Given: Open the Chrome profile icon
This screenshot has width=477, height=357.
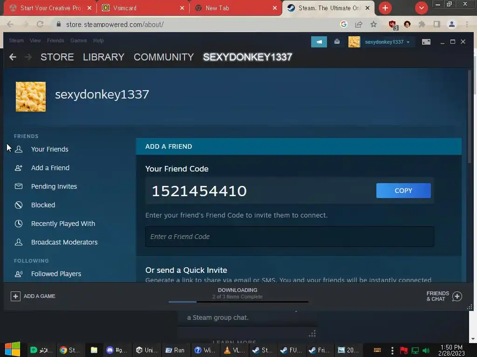Looking at the screenshot, I should [452, 24].
